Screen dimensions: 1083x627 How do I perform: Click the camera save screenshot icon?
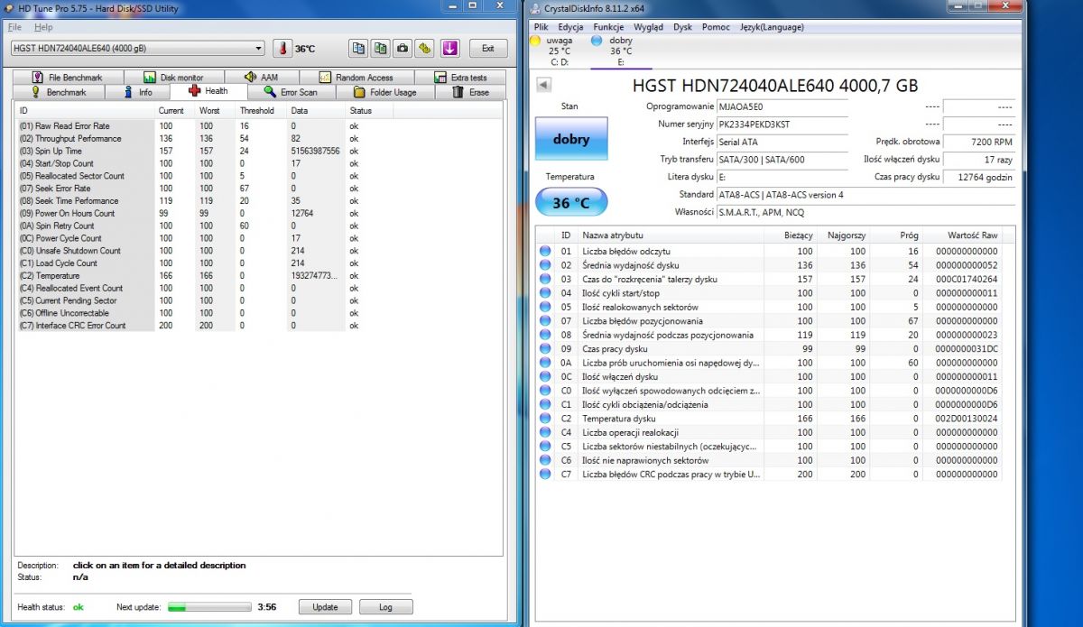[x=403, y=48]
